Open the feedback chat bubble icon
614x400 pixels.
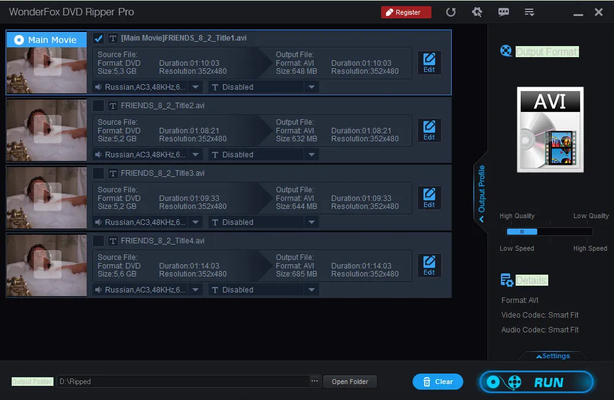pyautogui.click(x=503, y=12)
